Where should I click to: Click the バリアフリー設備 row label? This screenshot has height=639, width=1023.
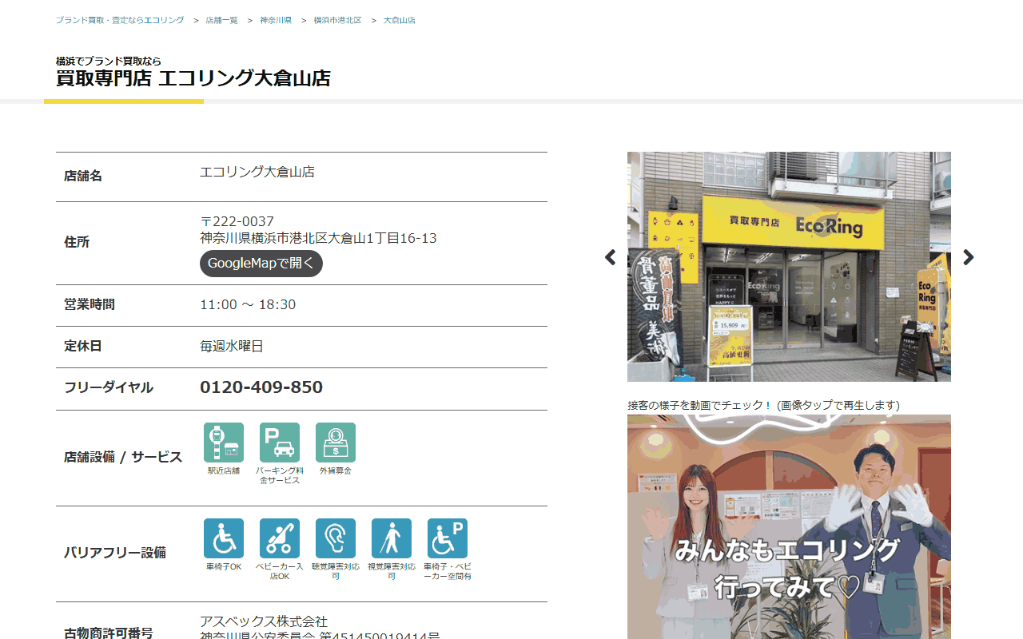[115, 553]
